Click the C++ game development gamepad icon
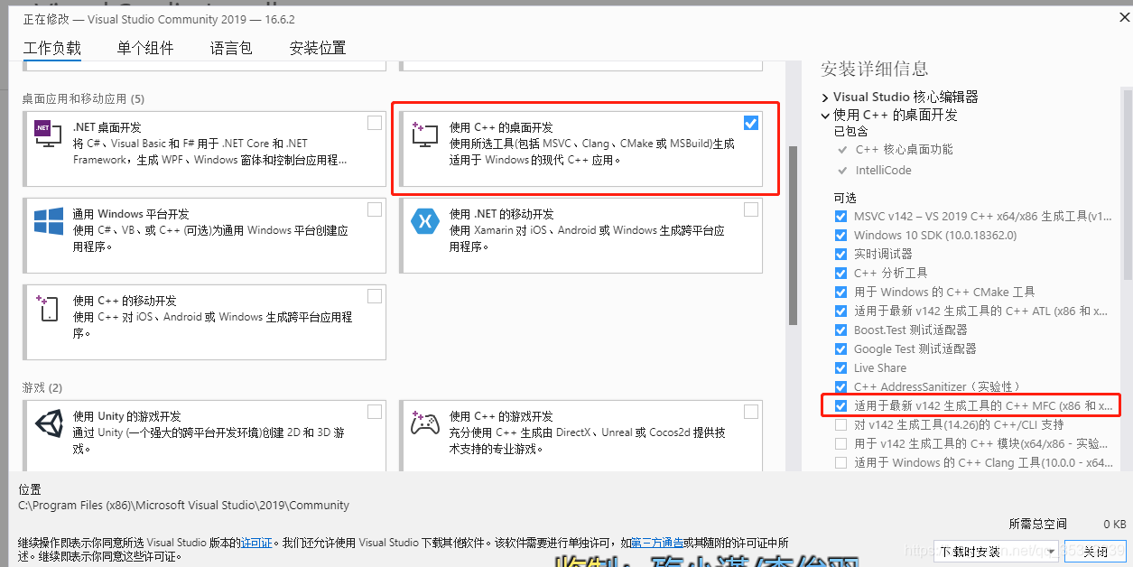The height and width of the screenshot is (567, 1133). tap(424, 423)
